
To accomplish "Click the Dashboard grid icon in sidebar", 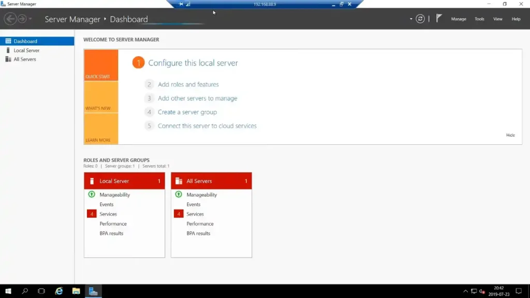I will pos(8,41).
